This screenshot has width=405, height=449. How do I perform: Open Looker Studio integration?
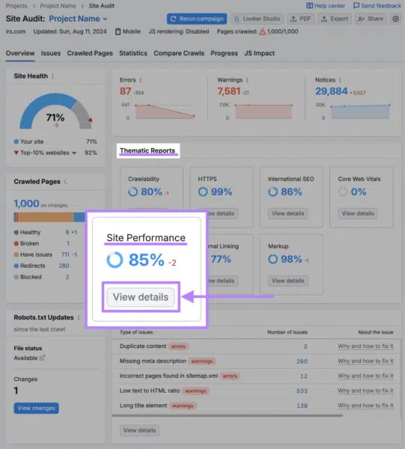coord(257,19)
